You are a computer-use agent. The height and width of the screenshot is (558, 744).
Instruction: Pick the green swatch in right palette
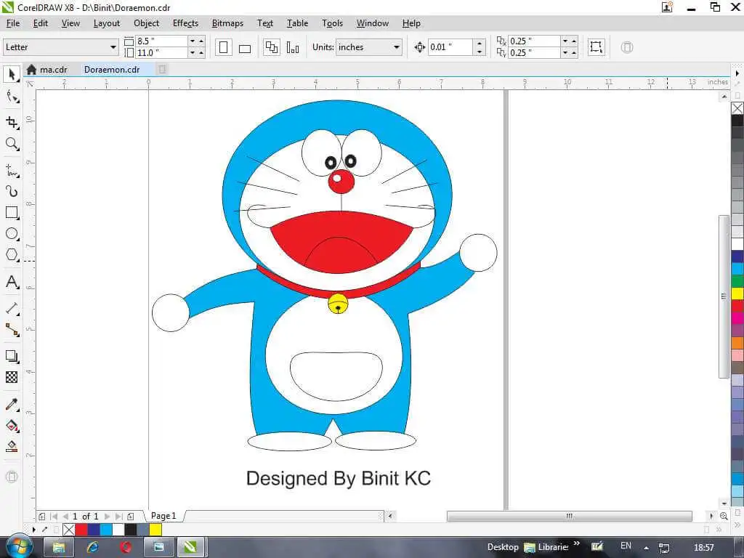coord(737,281)
